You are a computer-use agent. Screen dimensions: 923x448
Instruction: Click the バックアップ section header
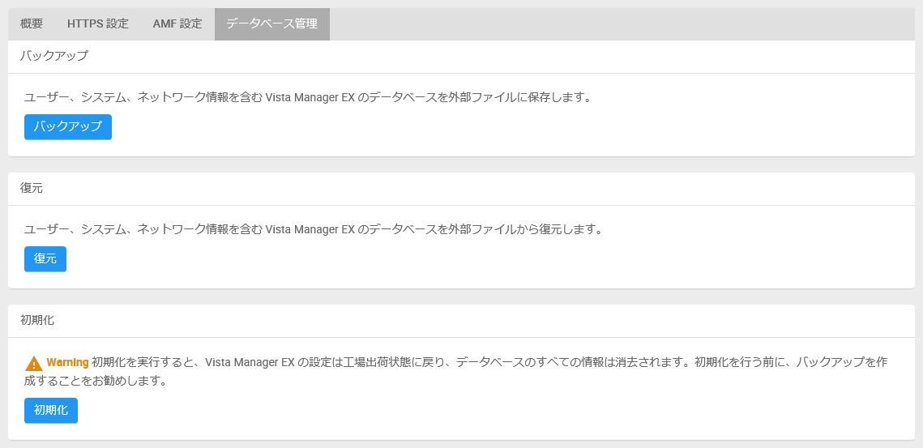click(x=53, y=57)
